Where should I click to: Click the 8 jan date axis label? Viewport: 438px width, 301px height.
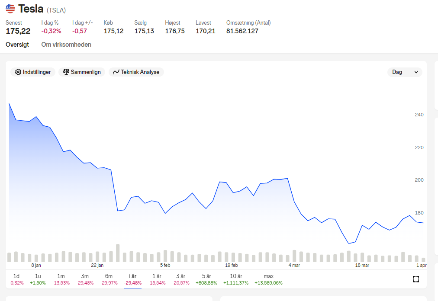pos(36,265)
